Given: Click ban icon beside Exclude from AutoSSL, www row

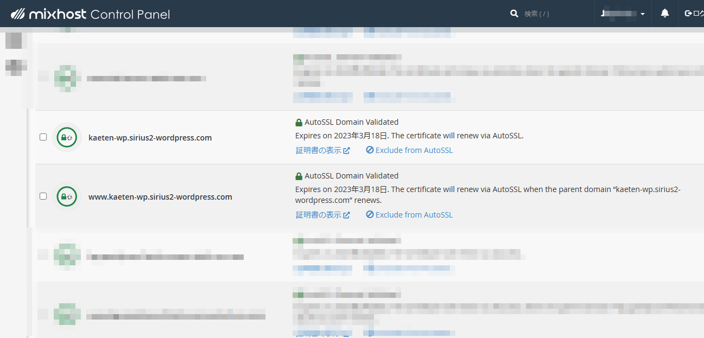Looking at the screenshot, I should [x=370, y=215].
